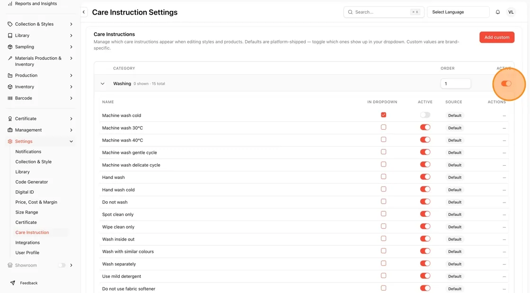Image resolution: width=530 pixels, height=293 pixels.
Task: Click the Feedback paper plane icon
Action: coord(12,283)
